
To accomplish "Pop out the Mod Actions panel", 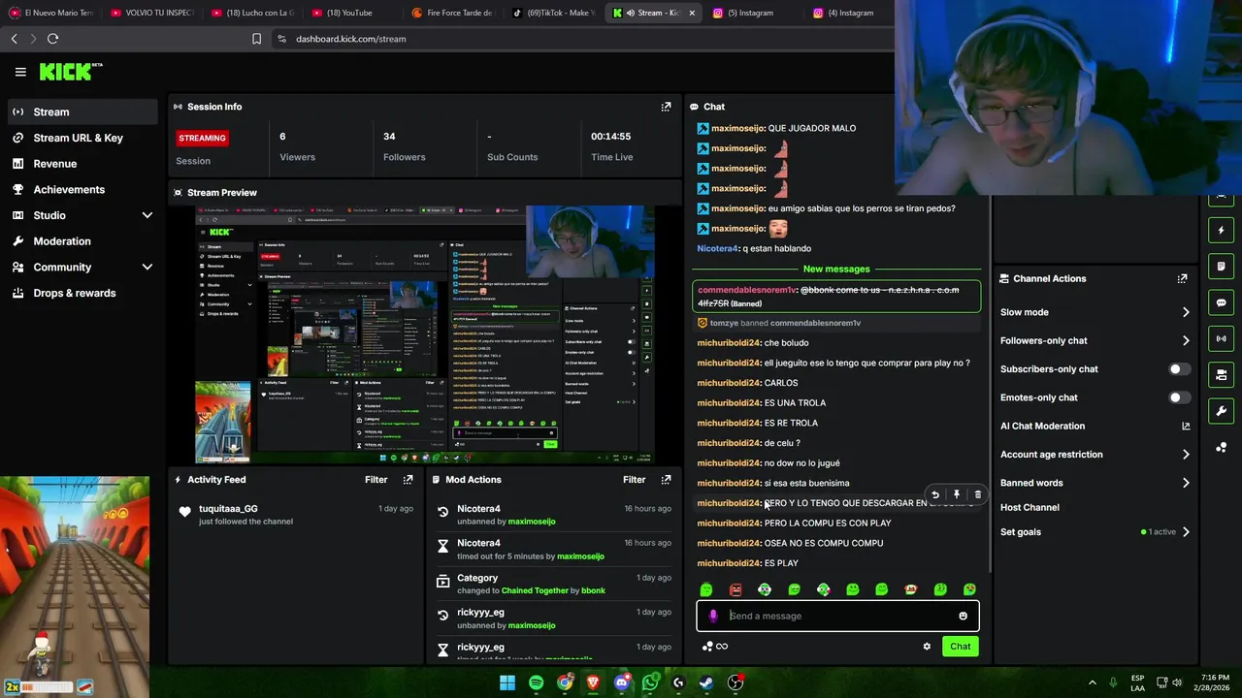I will [666, 480].
